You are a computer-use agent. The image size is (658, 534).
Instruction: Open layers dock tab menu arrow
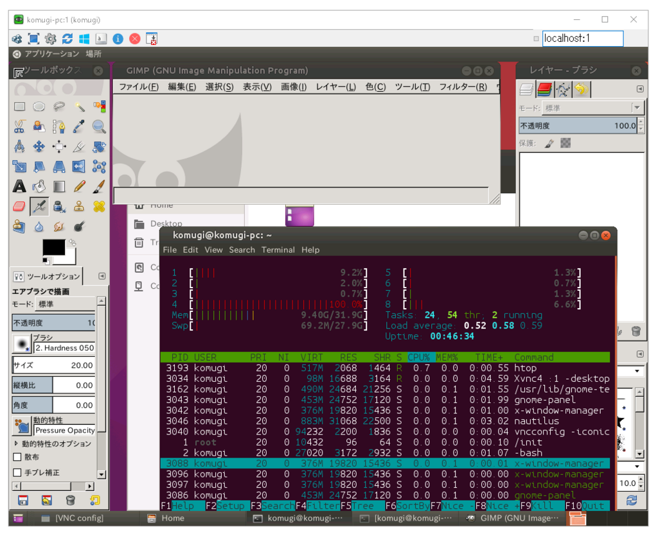click(639, 89)
